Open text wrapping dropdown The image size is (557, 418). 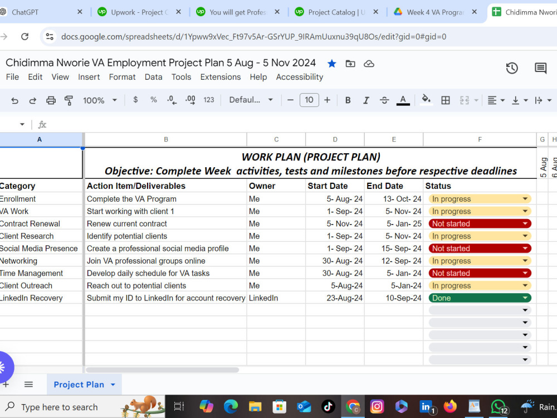click(543, 100)
